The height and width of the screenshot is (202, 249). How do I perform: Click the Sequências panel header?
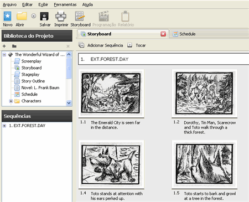click(37, 116)
